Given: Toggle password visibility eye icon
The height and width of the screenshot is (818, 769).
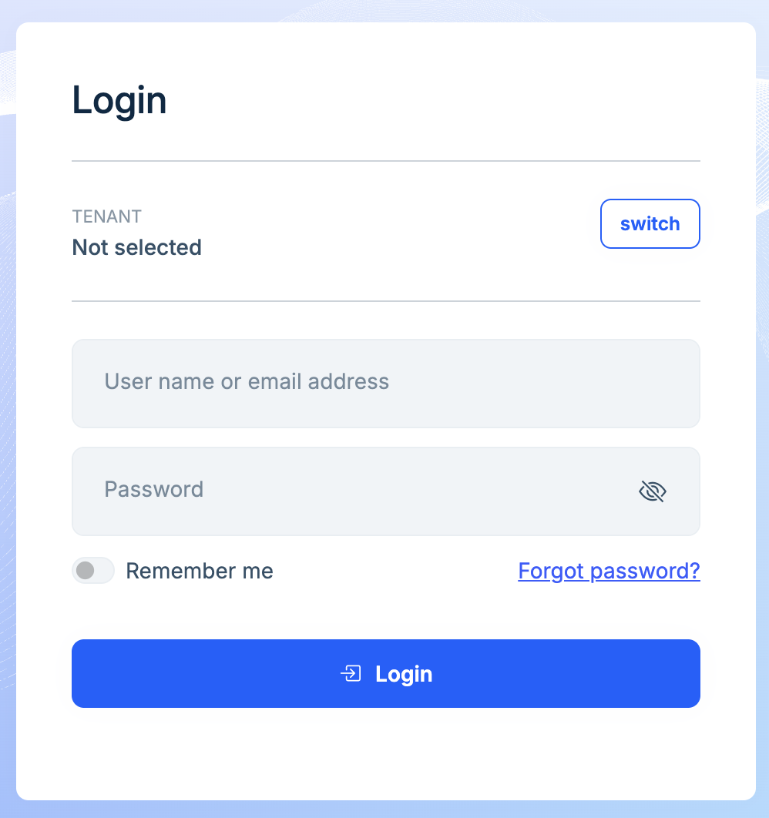Looking at the screenshot, I should tap(652, 491).
